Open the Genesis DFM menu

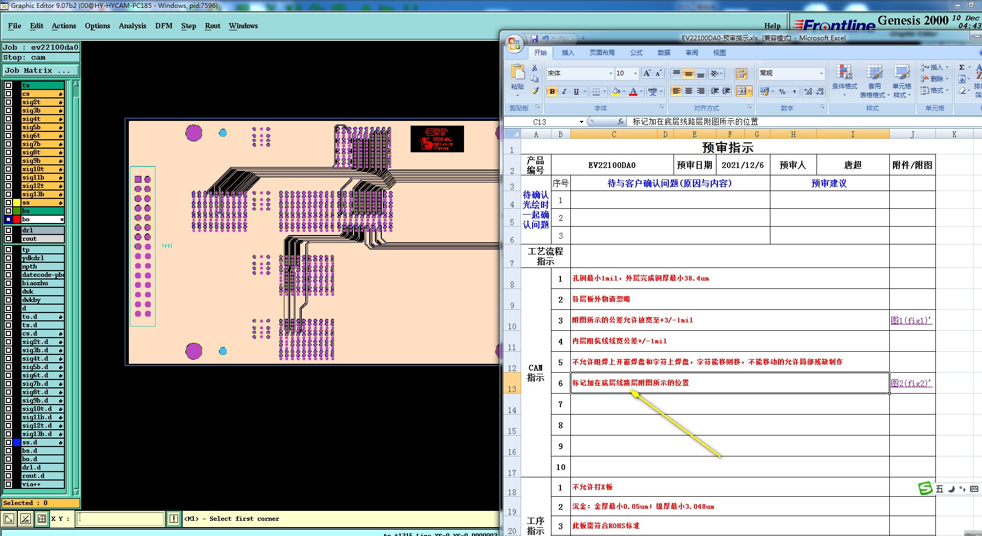click(x=164, y=26)
